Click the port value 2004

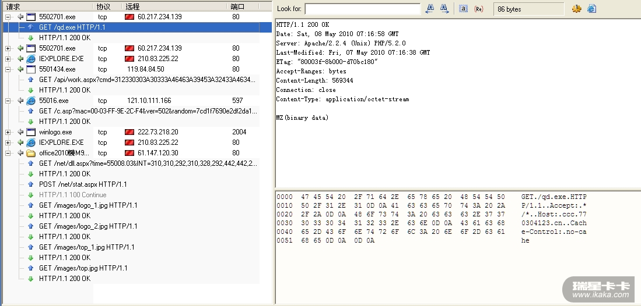click(x=239, y=132)
